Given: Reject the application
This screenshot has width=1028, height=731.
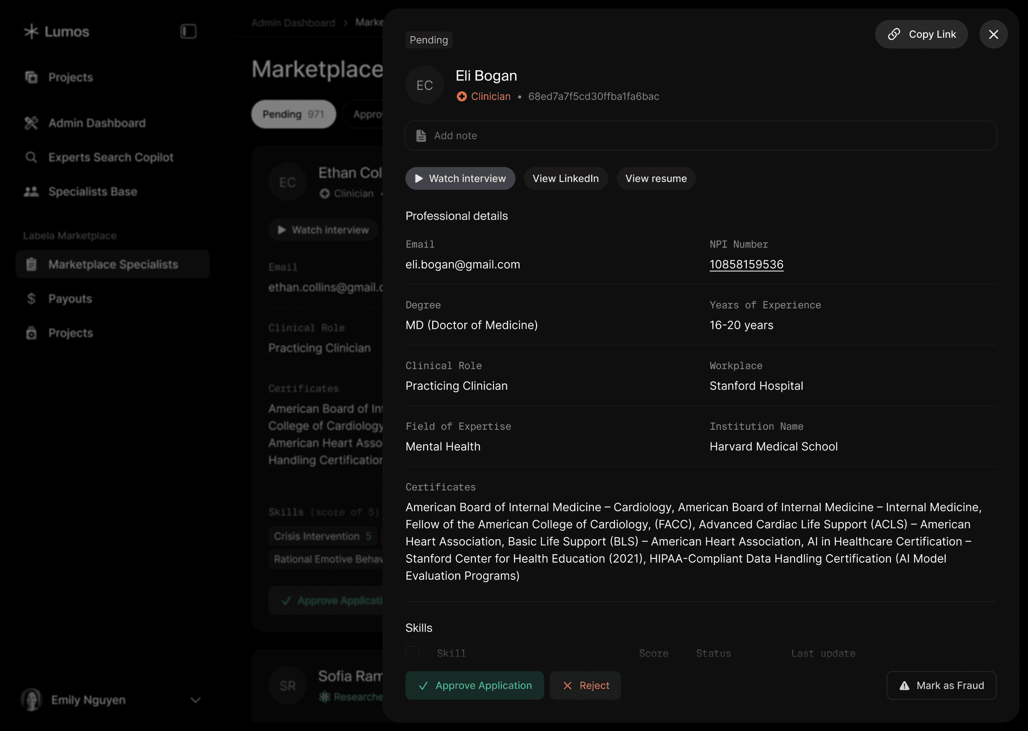Looking at the screenshot, I should click(x=585, y=685).
